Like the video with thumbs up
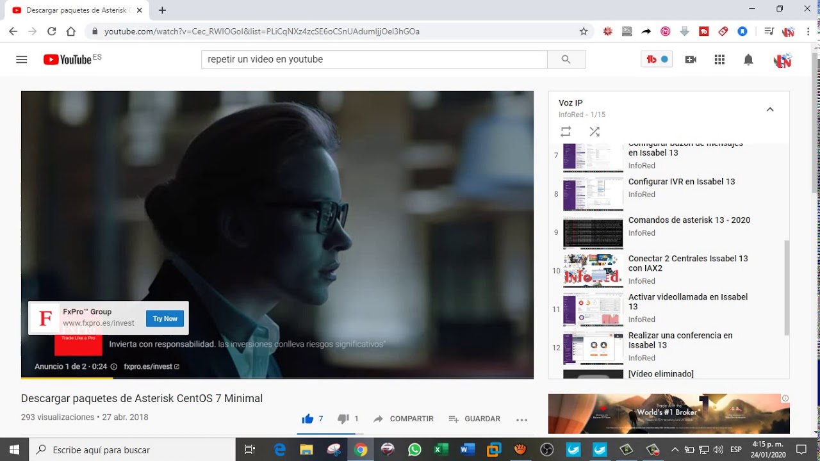The height and width of the screenshot is (461, 820). point(308,419)
